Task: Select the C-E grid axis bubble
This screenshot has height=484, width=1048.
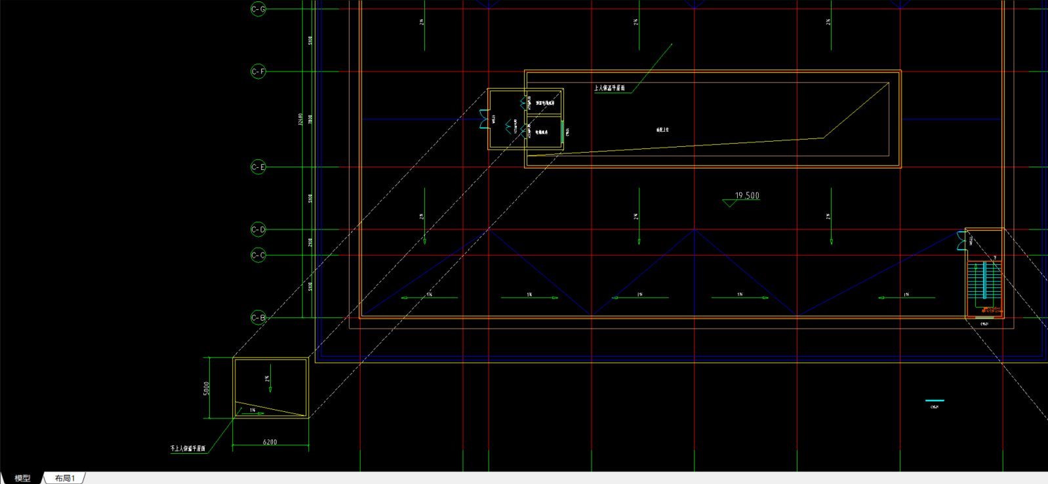Action: 258,167
